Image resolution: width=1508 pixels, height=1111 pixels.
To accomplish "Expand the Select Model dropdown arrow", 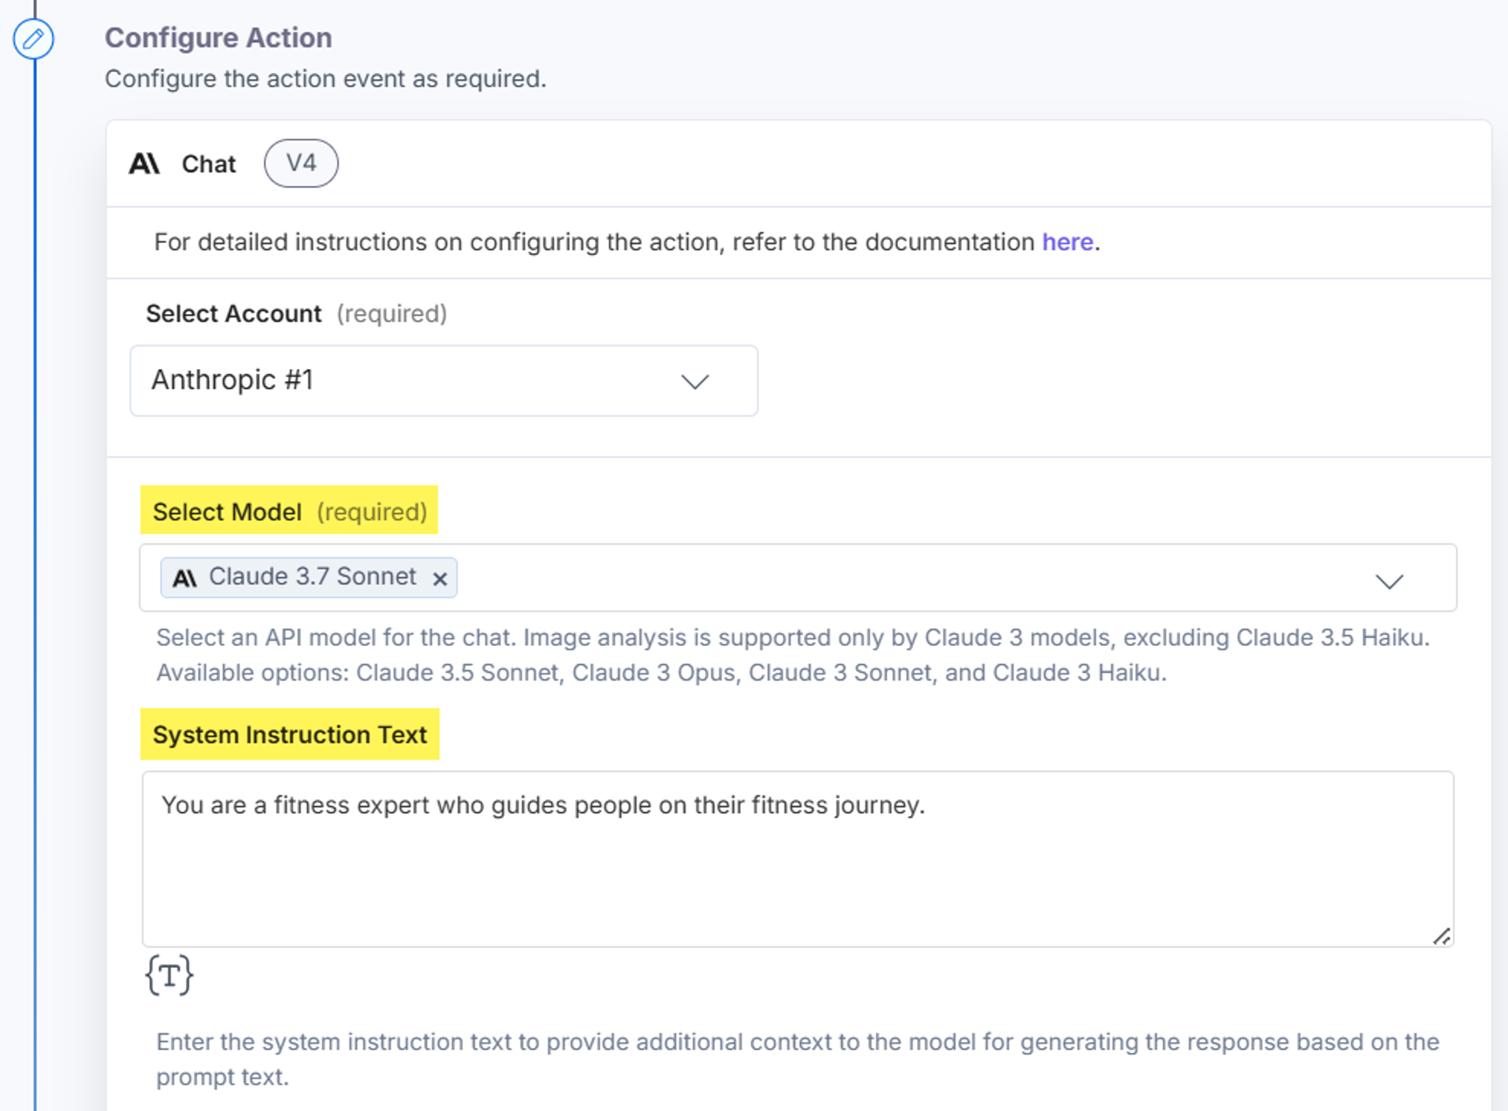I will pyautogui.click(x=1389, y=581).
